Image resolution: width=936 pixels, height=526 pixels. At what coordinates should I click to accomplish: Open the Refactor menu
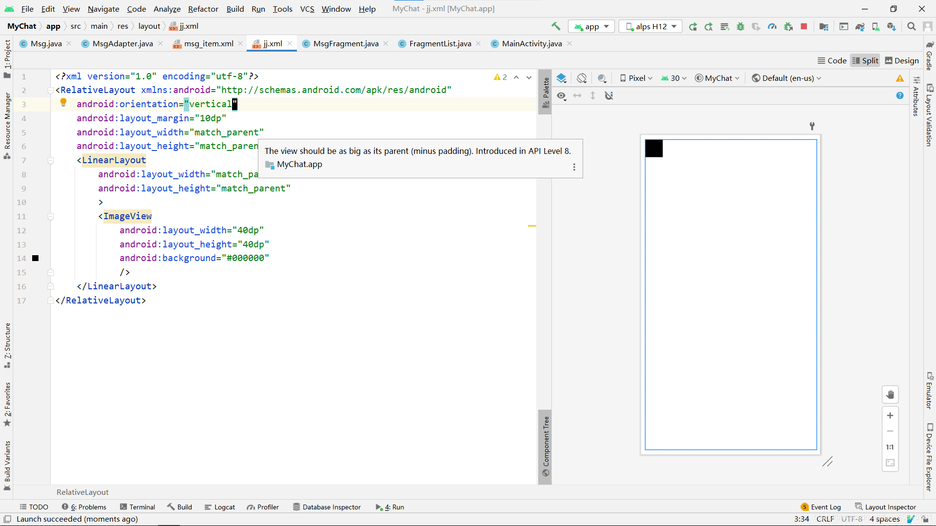point(203,9)
